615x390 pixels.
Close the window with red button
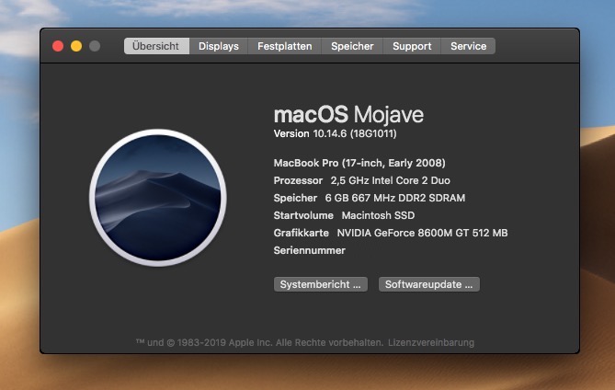(x=58, y=46)
